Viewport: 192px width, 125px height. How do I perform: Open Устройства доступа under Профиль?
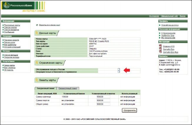[x=170, y=25]
